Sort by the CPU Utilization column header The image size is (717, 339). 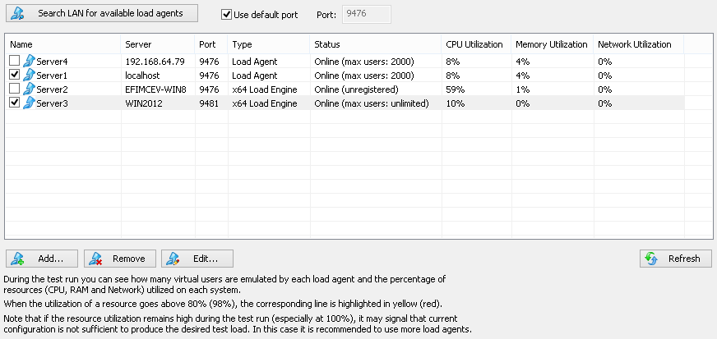point(476,44)
